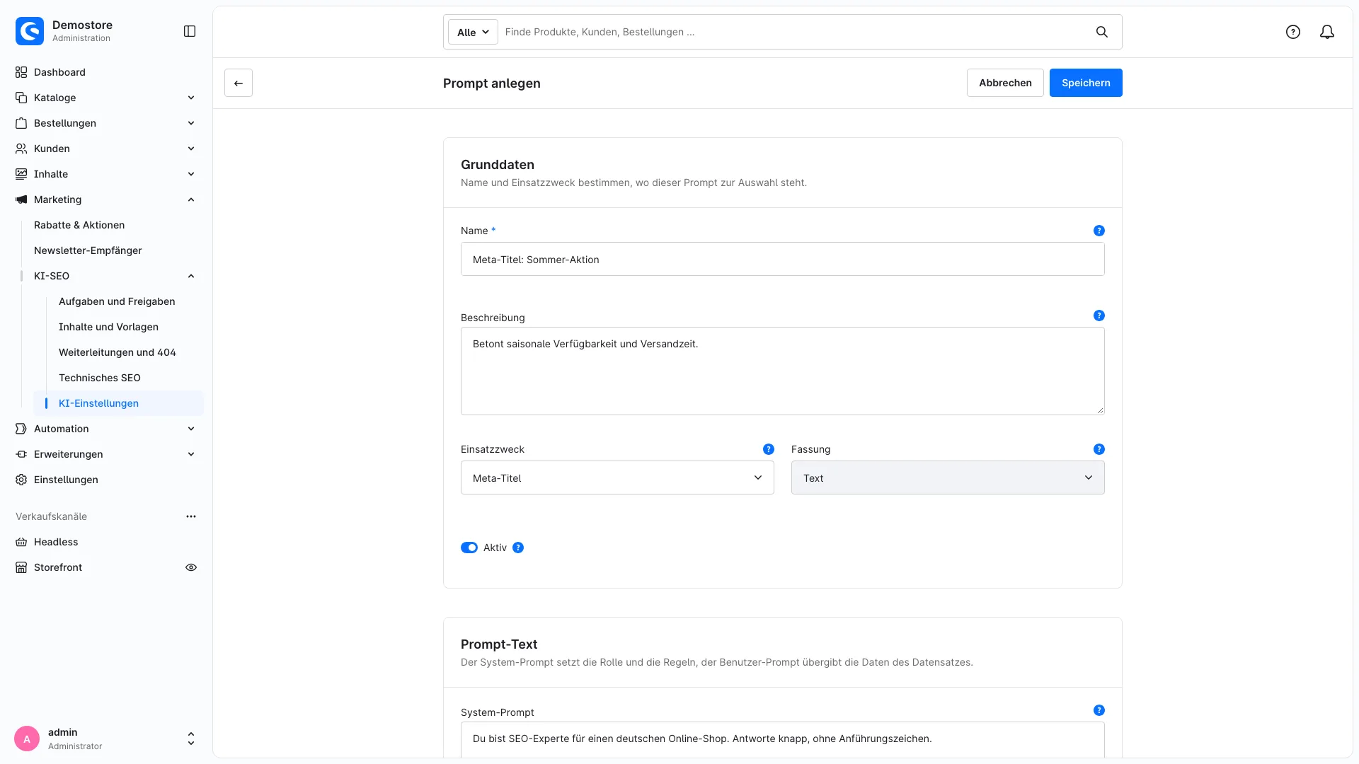This screenshot has height=764, width=1359.
Task: Click the Abbrechen button
Action: (1005, 83)
